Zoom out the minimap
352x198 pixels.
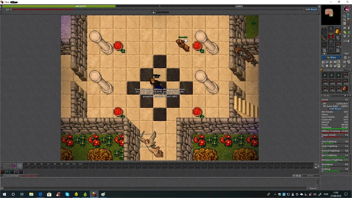(345, 16)
